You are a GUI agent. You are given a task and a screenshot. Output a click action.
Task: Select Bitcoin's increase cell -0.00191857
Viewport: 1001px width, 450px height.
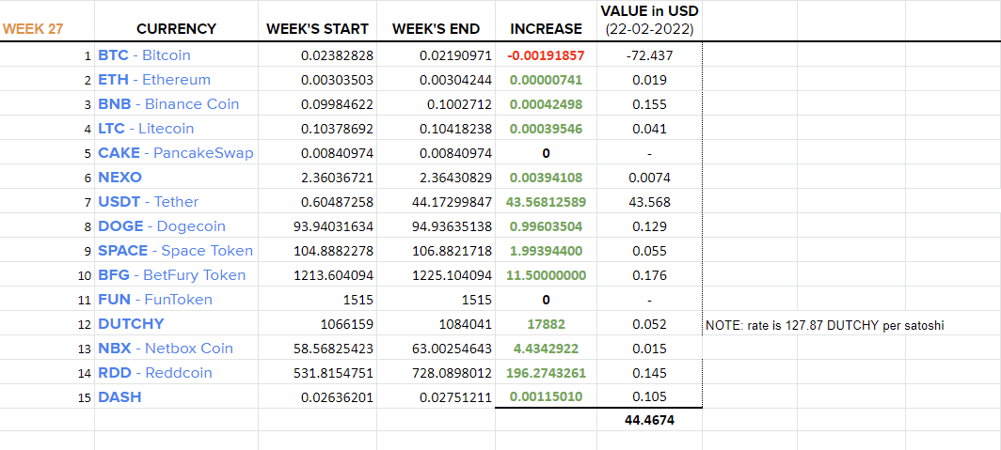coord(546,55)
